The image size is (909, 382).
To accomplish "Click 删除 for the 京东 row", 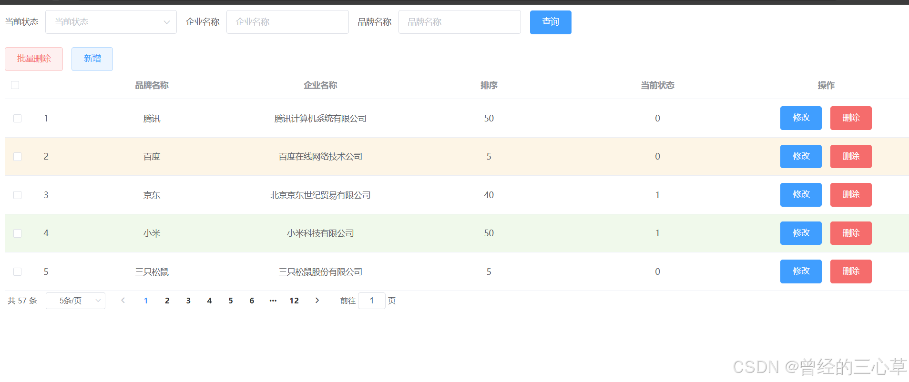I will click(x=851, y=194).
